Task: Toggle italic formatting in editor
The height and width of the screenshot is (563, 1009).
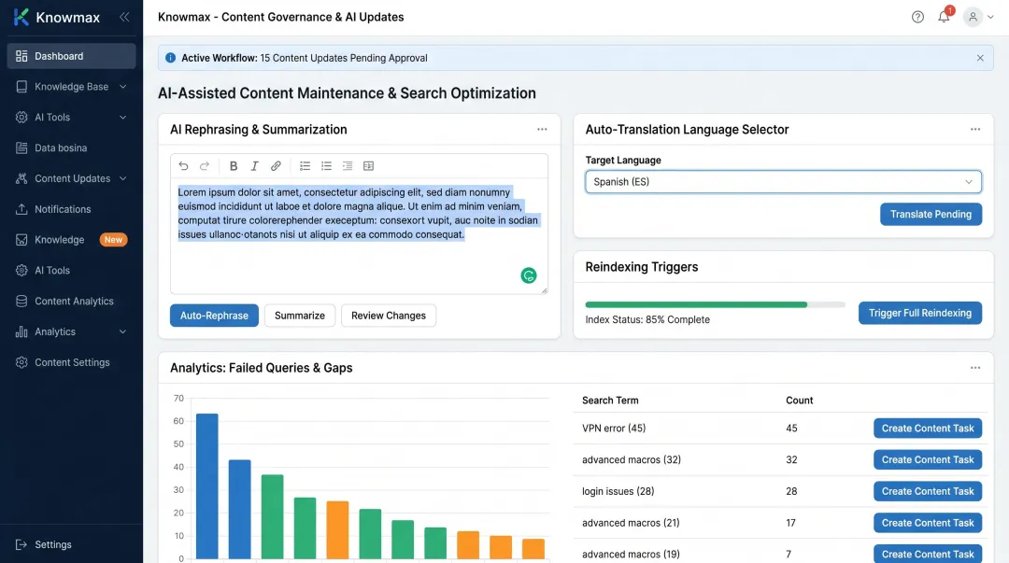Action: 254,166
